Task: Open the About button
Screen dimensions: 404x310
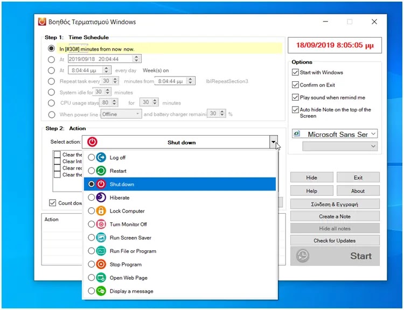Action: [x=358, y=191]
